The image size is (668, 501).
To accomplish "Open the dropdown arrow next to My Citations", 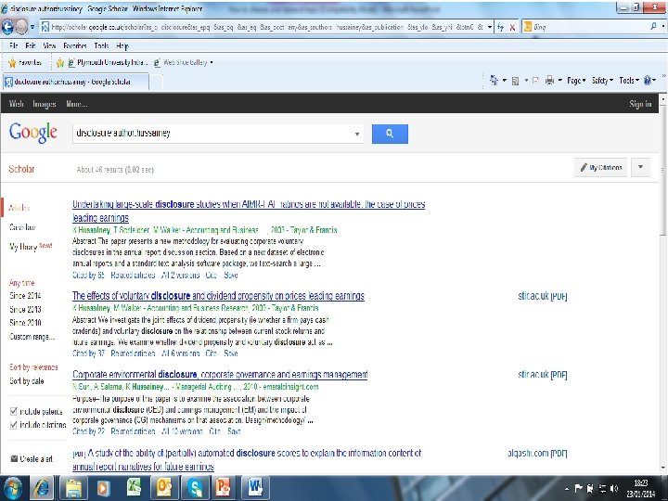I will (640, 167).
